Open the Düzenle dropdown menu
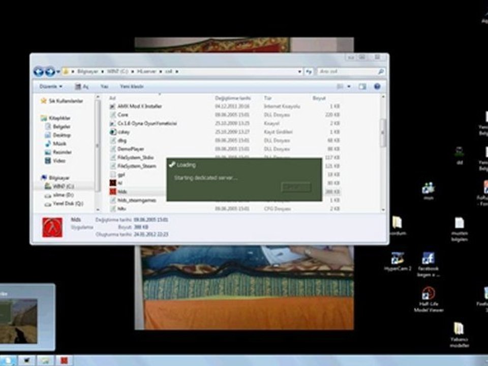 (x=50, y=87)
